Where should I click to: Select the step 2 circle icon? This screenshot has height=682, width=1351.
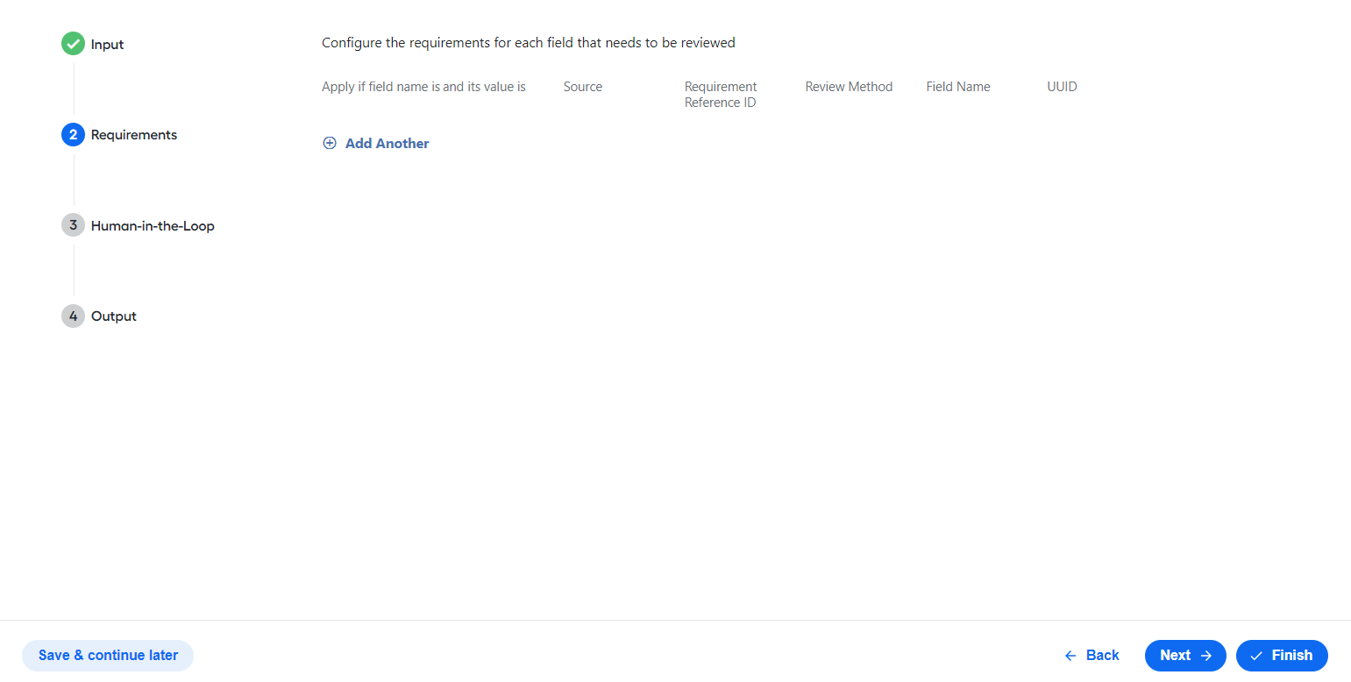pos(73,134)
